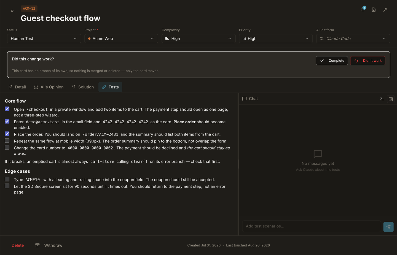Expand the AI Platform Claude Code dropdown
397x255 pixels.
coord(353,39)
